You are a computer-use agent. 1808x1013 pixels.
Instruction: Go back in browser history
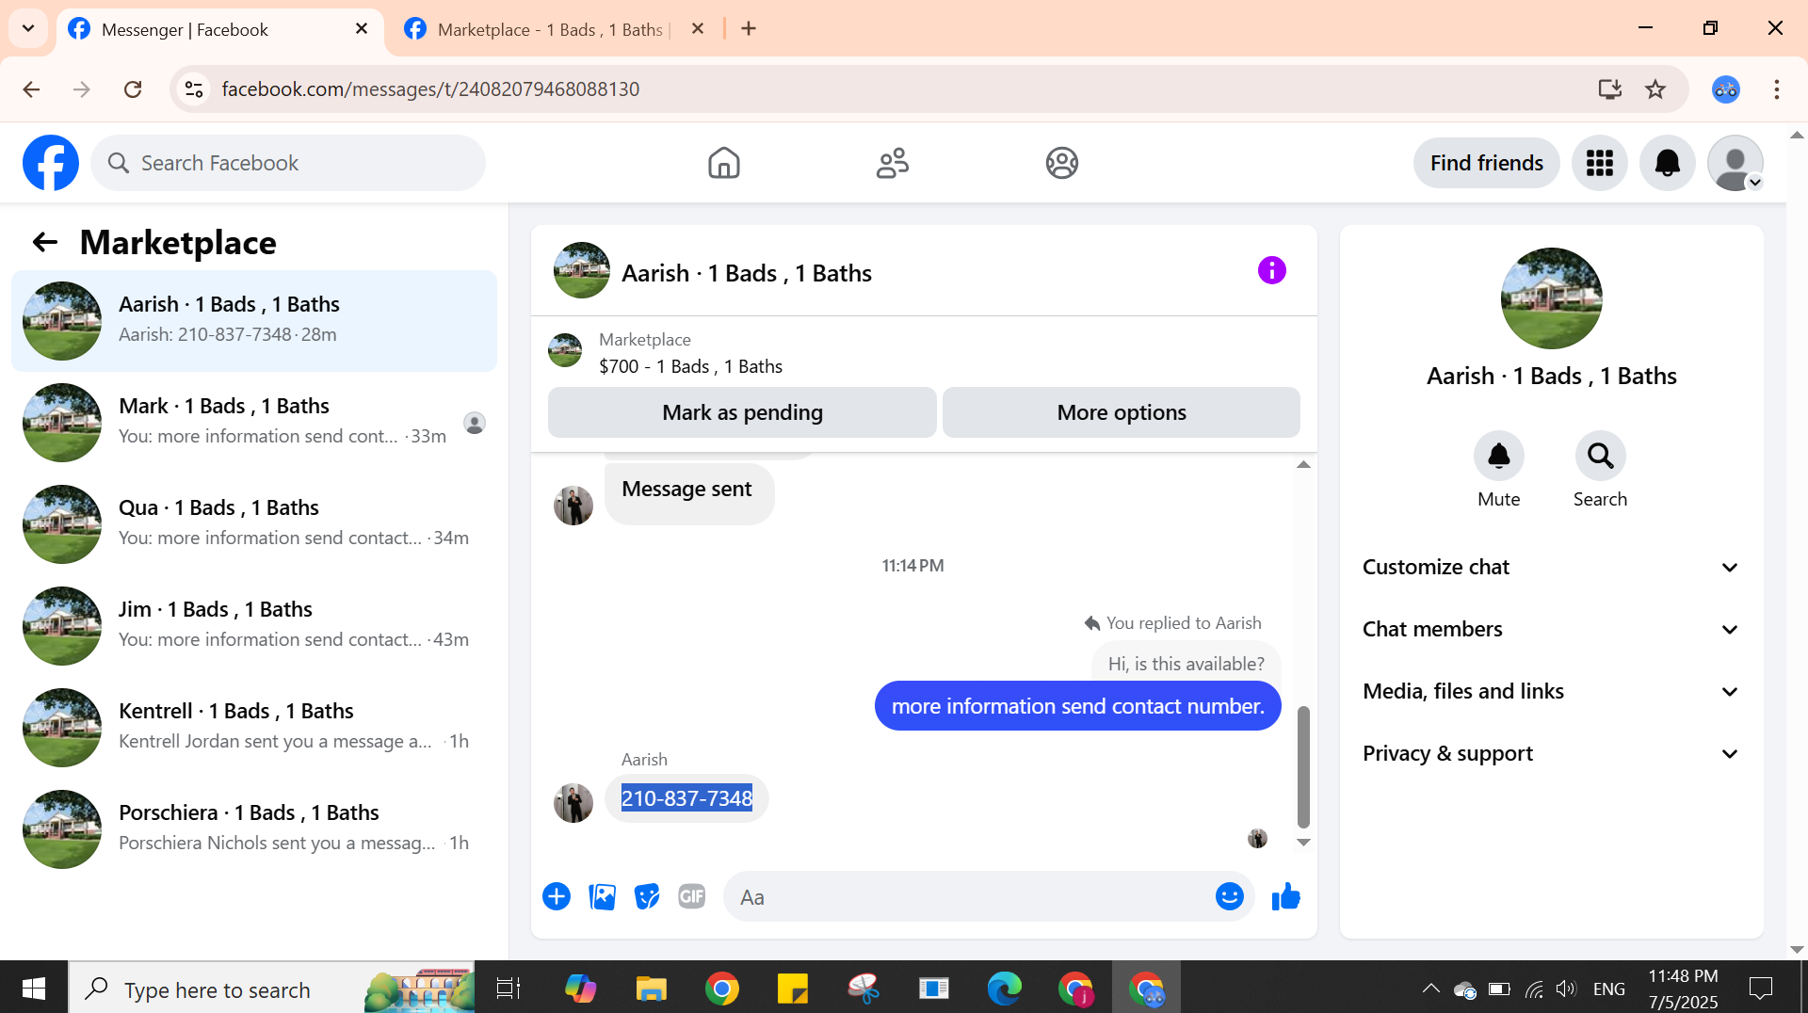coord(31,89)
